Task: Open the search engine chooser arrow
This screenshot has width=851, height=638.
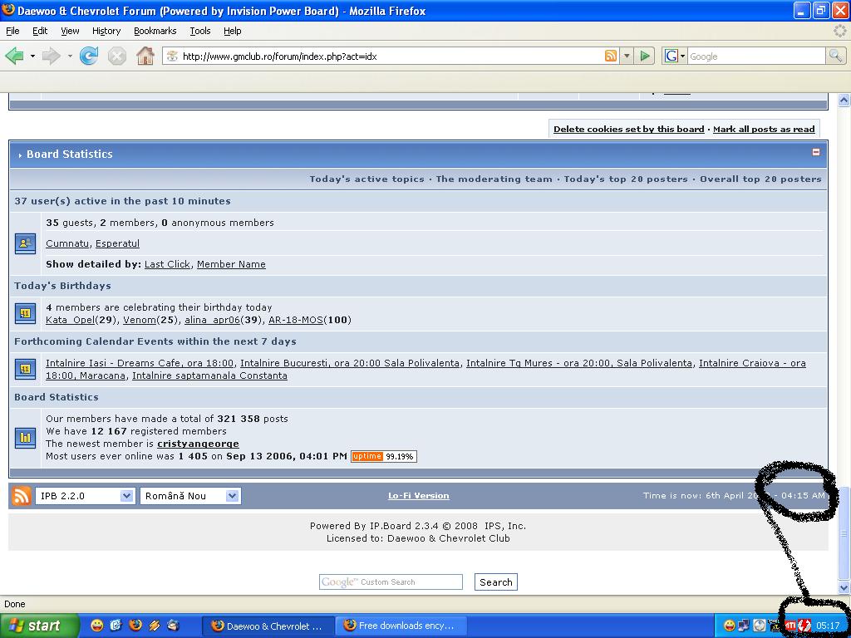Action: [x=682, y=56]
